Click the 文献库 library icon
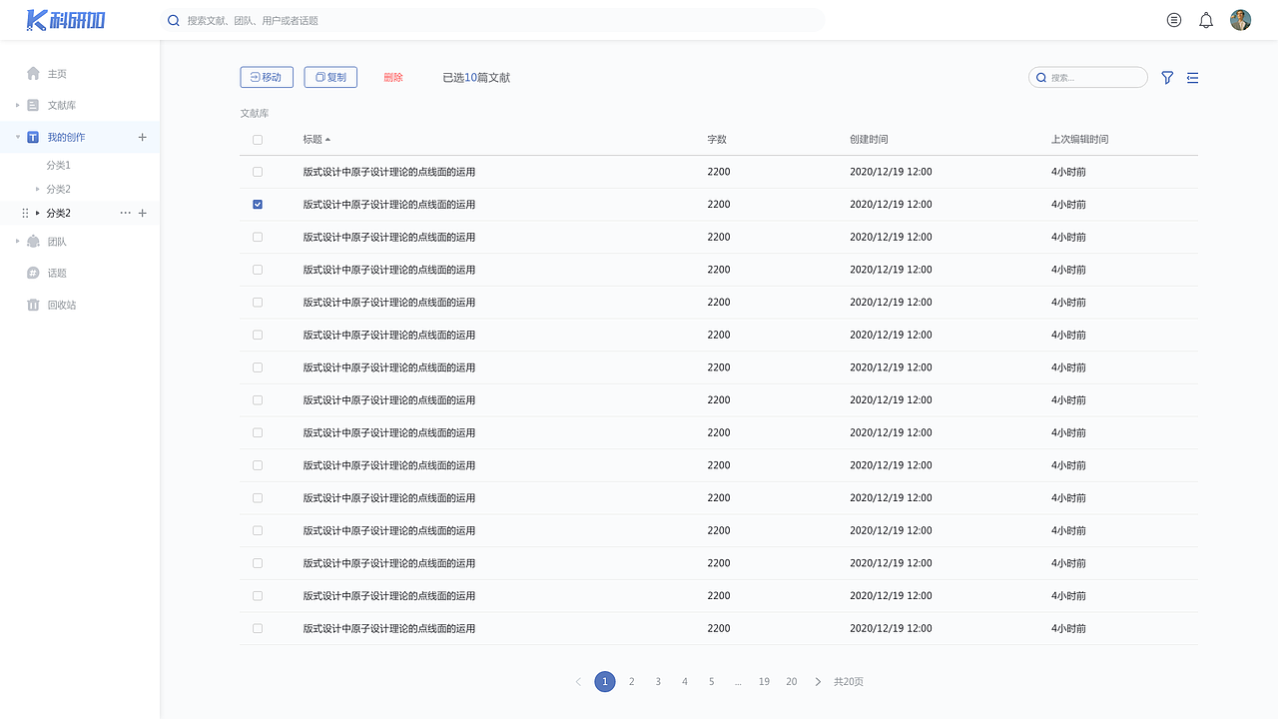The width and height of the screenshot is (1278, 719). pyautogui.click(x=33, y=105)
